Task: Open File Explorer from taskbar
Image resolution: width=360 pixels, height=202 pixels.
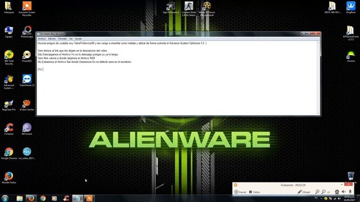Action: click(20, 198)
